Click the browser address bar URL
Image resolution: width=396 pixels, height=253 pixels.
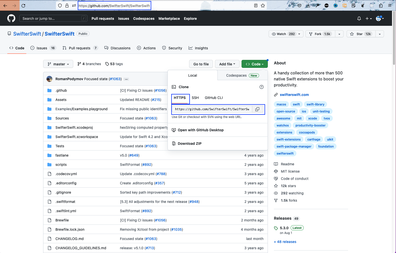coord(114,6)
